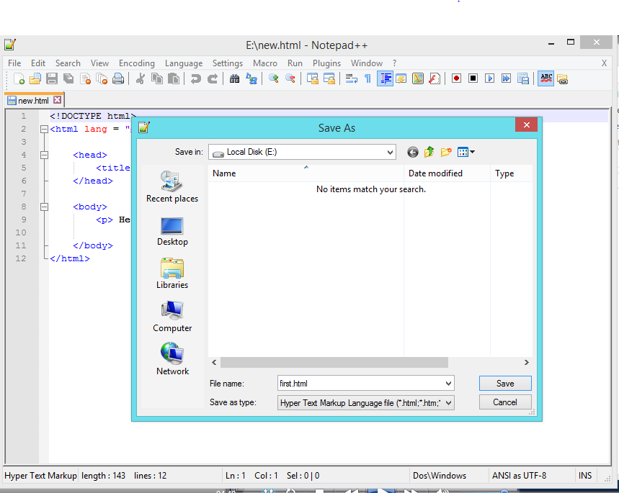
Task: Toggle the ABC spell check icon
Action: pos(546,78)
